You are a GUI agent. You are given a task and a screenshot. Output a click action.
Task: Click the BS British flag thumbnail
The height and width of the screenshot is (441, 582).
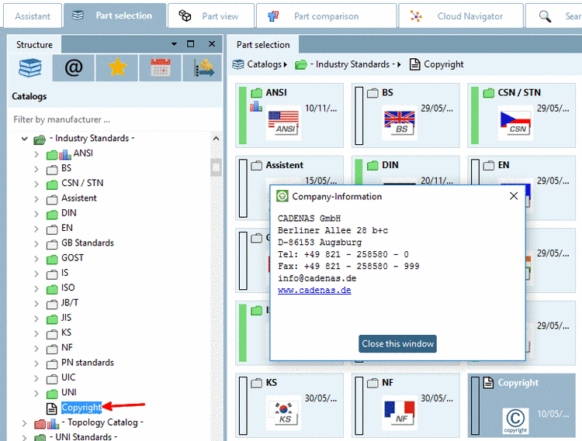(400, 123)
